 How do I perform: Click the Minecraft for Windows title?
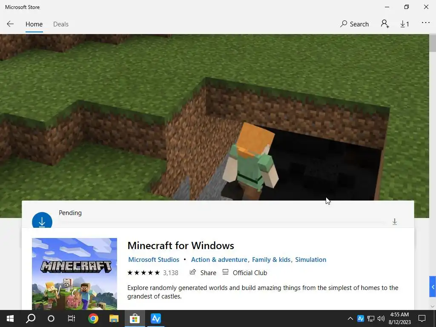tap(181, 246)
